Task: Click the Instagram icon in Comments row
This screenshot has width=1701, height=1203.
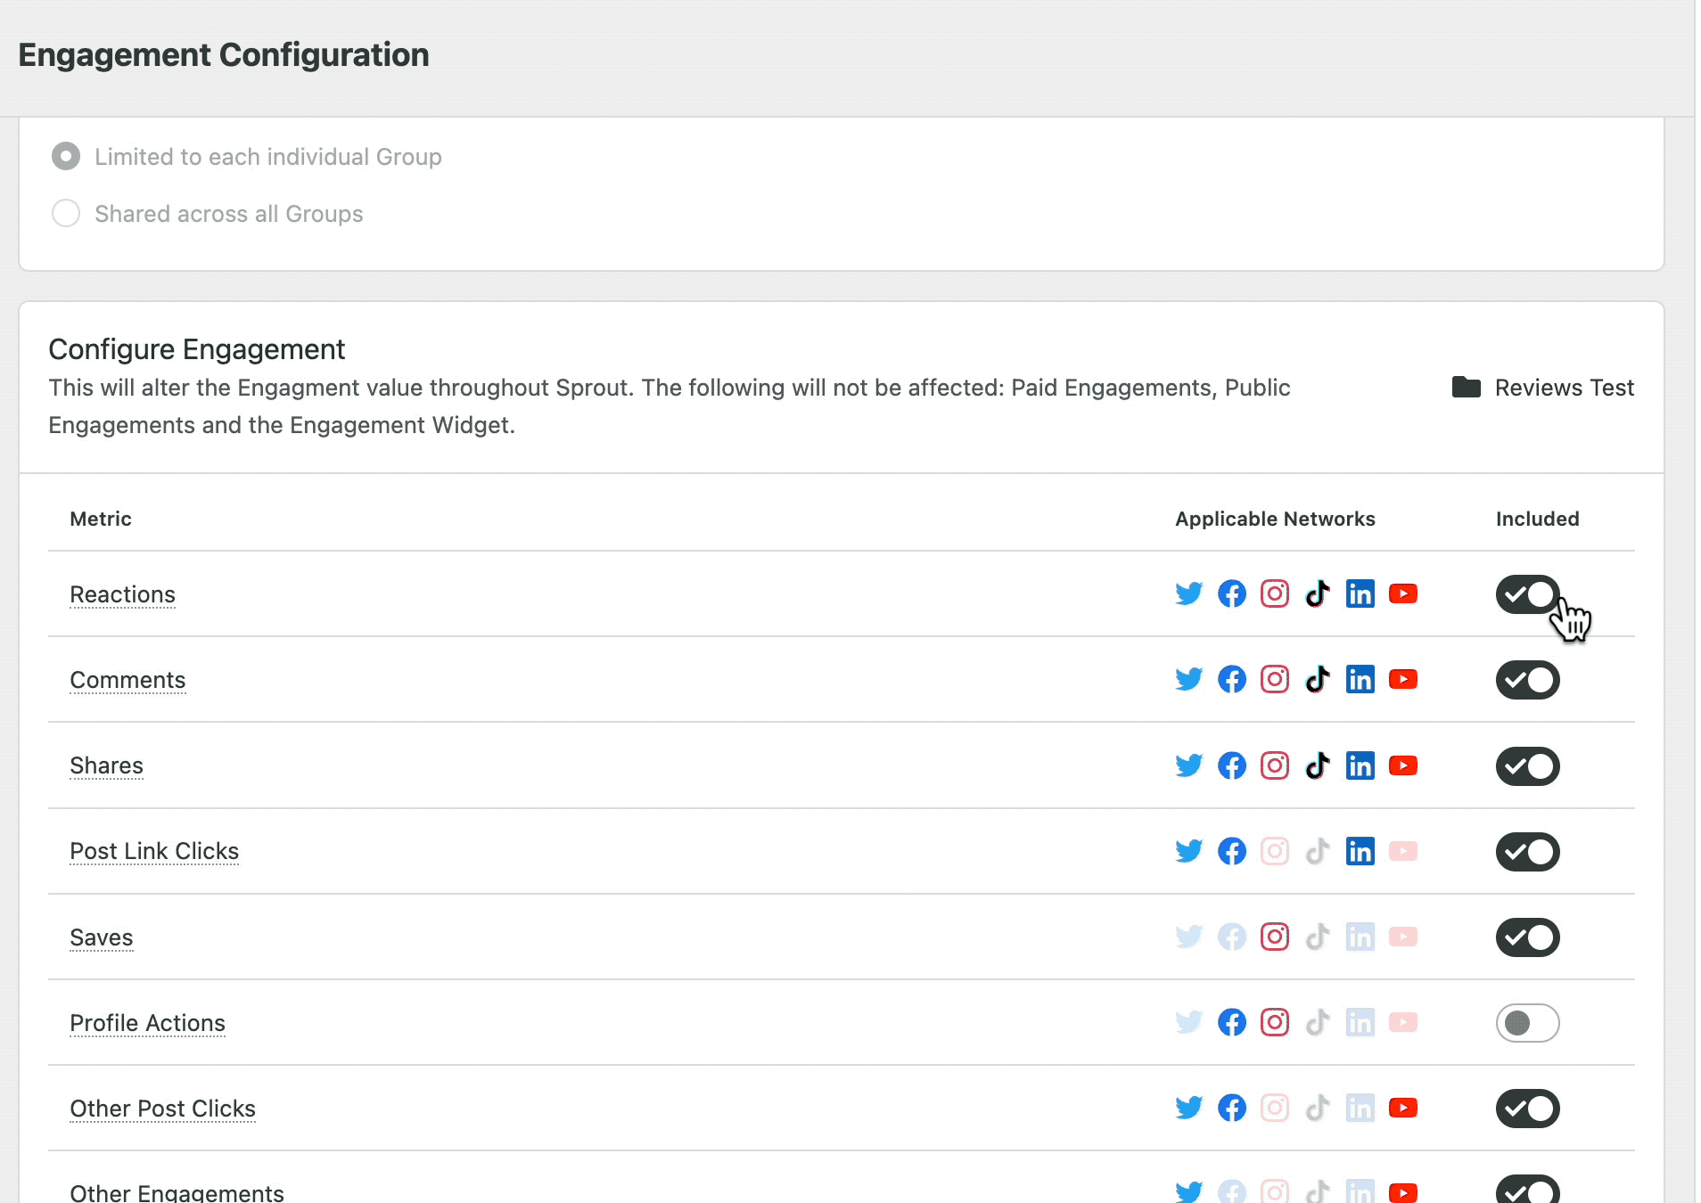Action: pyautogui.click(x=1275, y=679)
